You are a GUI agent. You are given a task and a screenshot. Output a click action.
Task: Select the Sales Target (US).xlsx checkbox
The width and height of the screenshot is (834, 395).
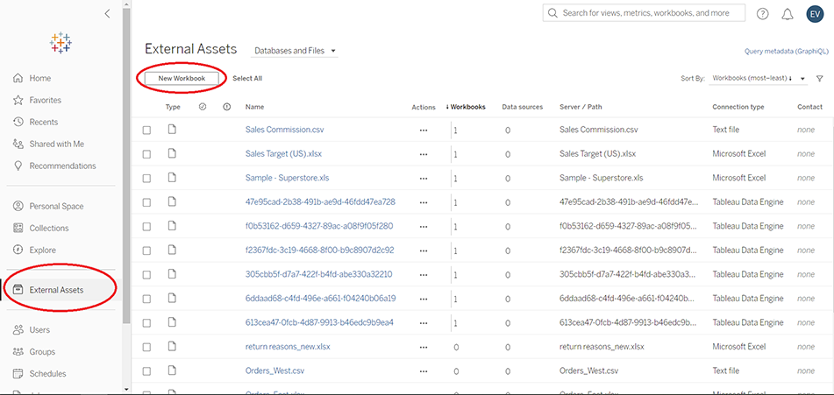pos(146,154)
